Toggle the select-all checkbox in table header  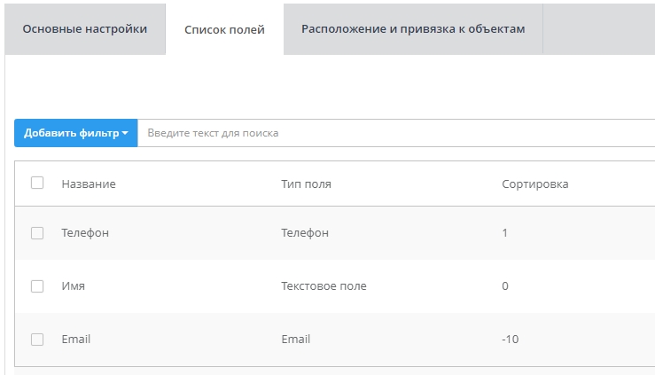(x=37, y=183)
